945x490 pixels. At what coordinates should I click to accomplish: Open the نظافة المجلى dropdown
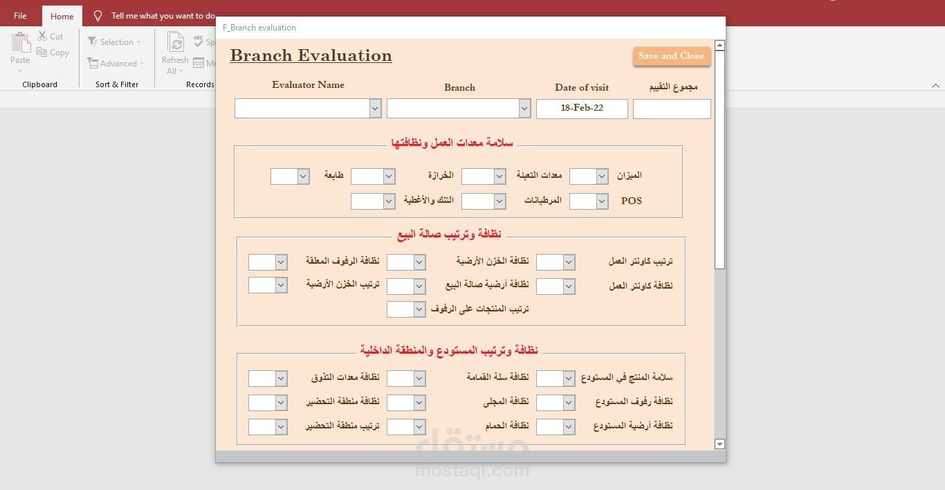(x=419, y=403)
